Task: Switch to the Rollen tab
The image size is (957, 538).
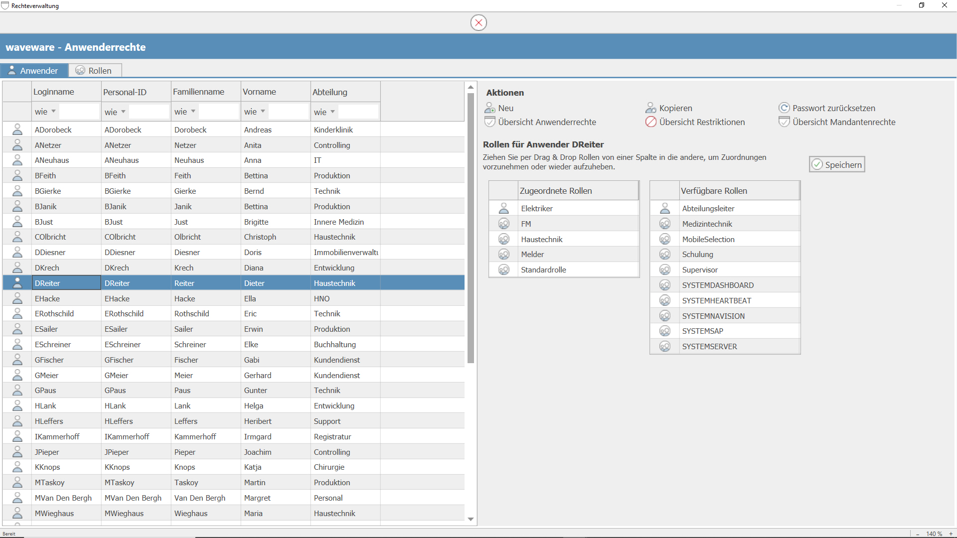Action: coord(95,71)
